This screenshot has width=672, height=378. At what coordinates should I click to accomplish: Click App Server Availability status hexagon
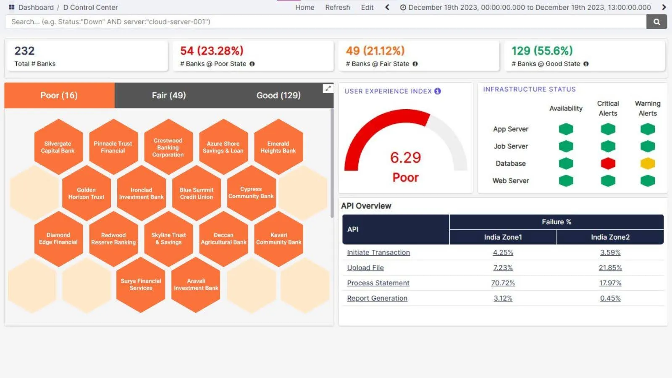566,129
